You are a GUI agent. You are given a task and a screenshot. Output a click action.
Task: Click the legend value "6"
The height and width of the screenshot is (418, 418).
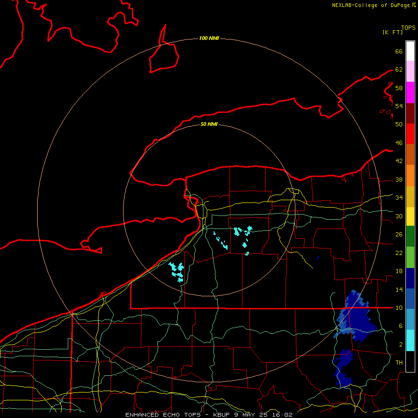(400, 326)
